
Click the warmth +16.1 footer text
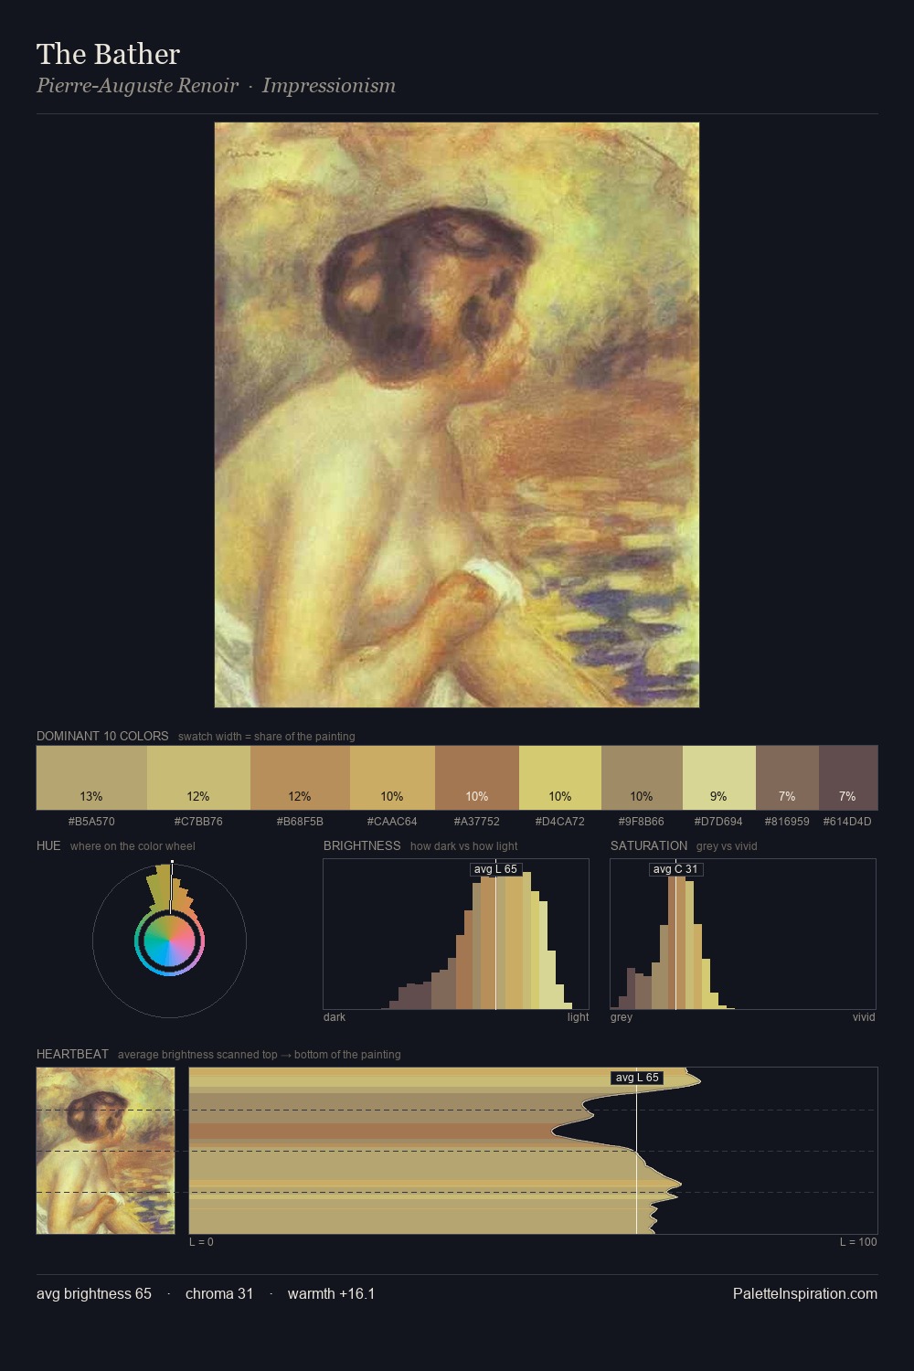click(x=331, y=1293)
